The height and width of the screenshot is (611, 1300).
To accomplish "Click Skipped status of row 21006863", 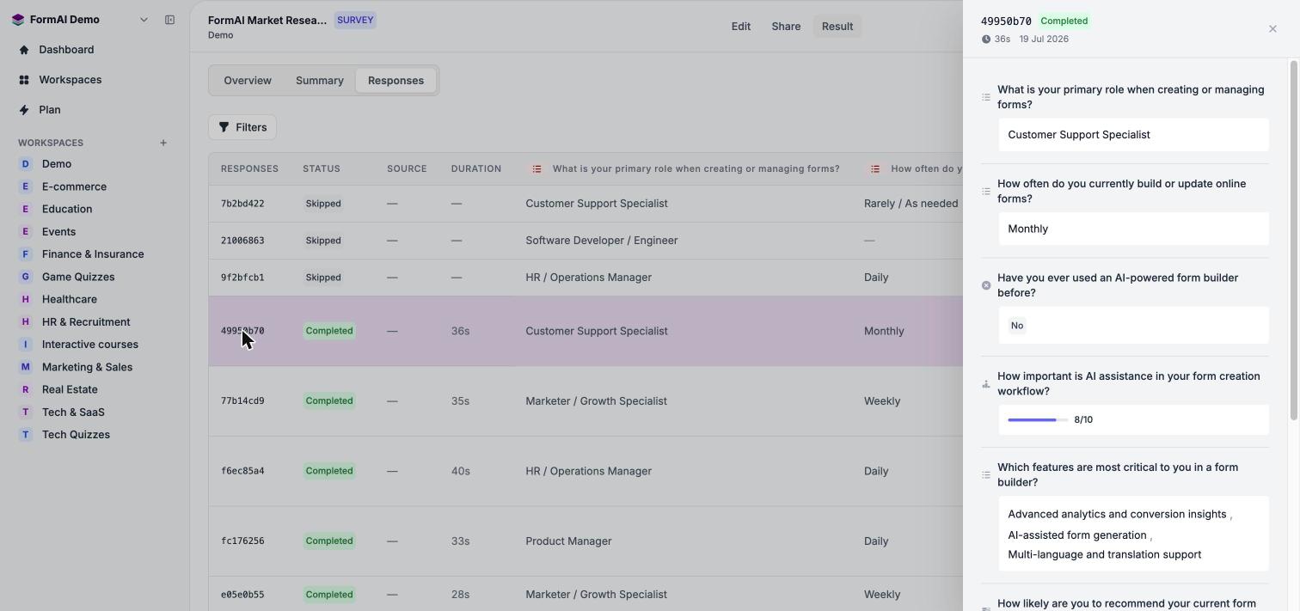I will 323,241.
